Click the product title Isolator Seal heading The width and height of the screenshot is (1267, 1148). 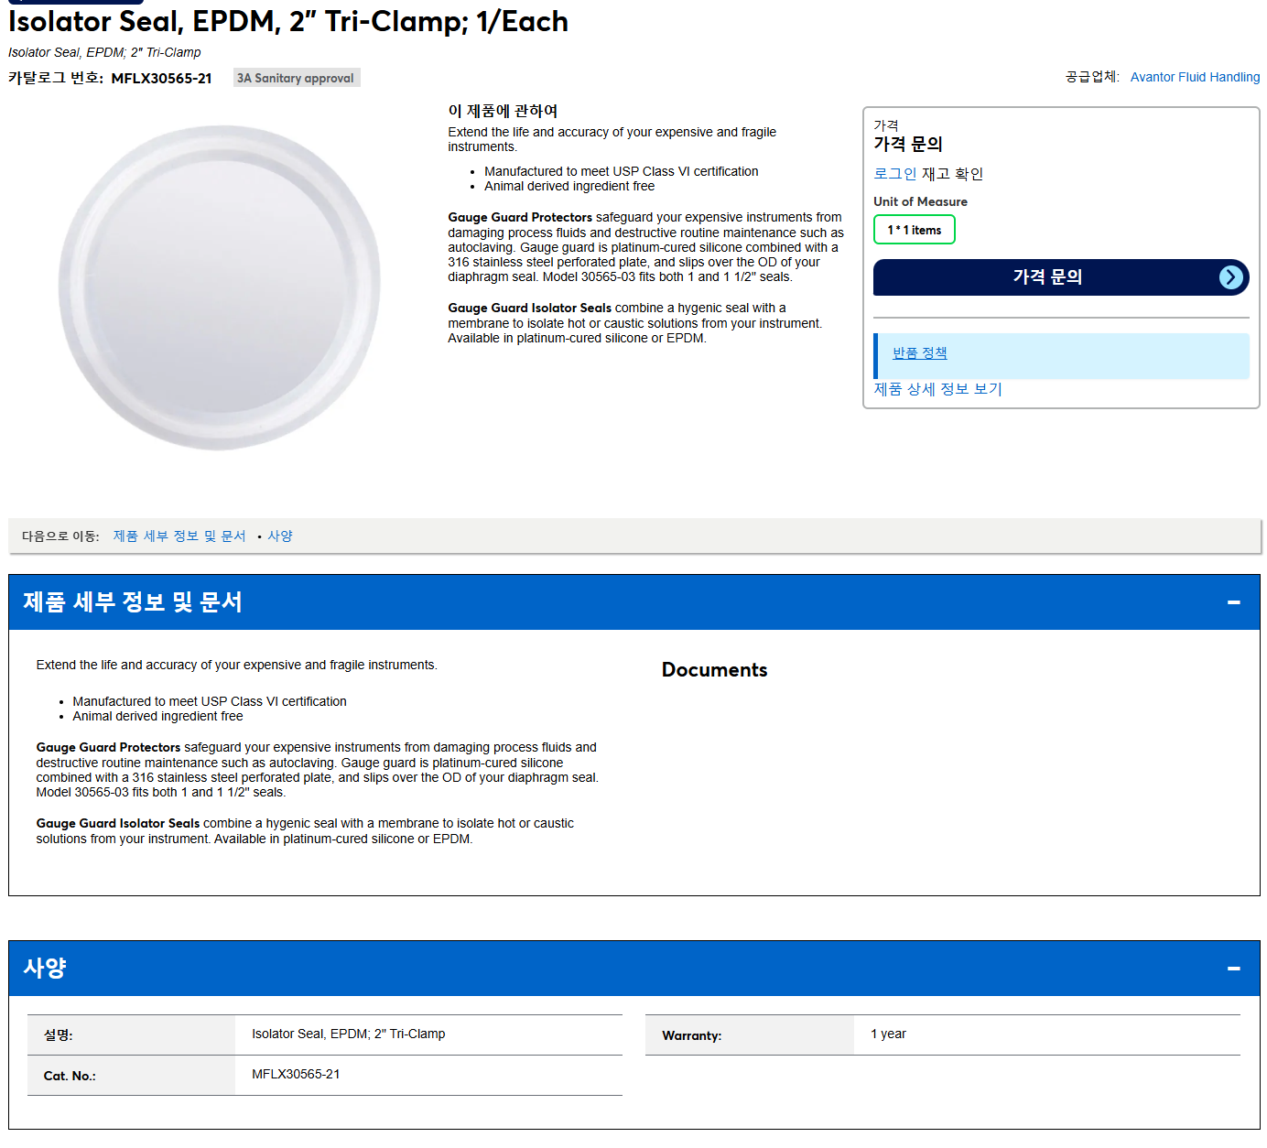point(288,21)
